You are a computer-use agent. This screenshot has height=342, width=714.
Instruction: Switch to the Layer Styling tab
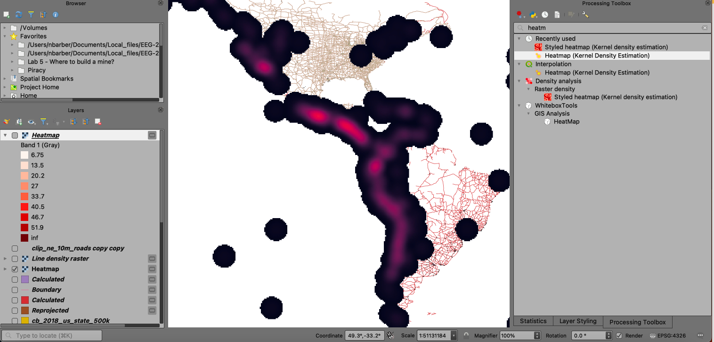(577, 321)
